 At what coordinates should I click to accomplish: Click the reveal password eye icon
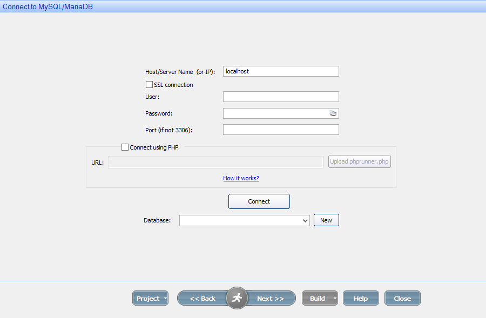point(333,113)
